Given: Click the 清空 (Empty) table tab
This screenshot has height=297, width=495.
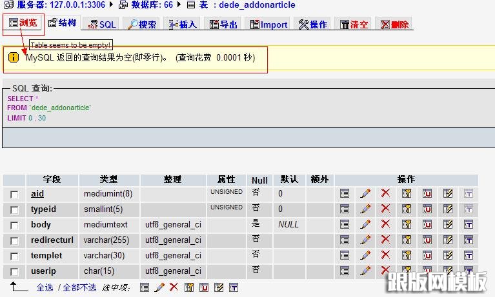Looking at the screenshot, I should pyautogui.click(x=354, y=24).
